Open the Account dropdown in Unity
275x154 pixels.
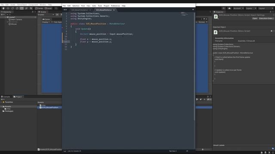point(238,8)
